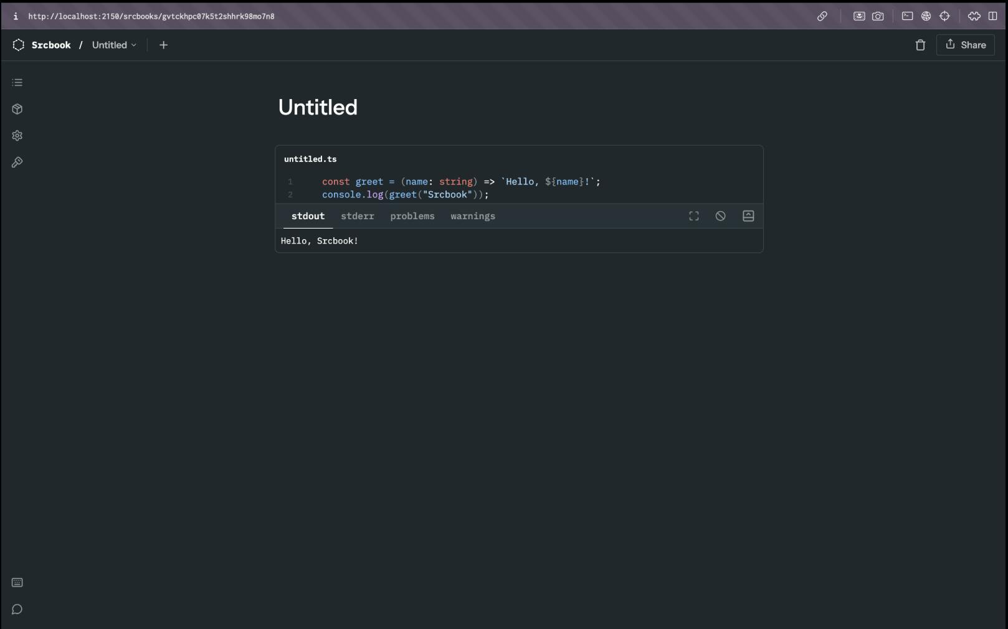Screen dimensions: 1008x629
Task: Expand output to fullscreen icon
Action: point(694,216)
